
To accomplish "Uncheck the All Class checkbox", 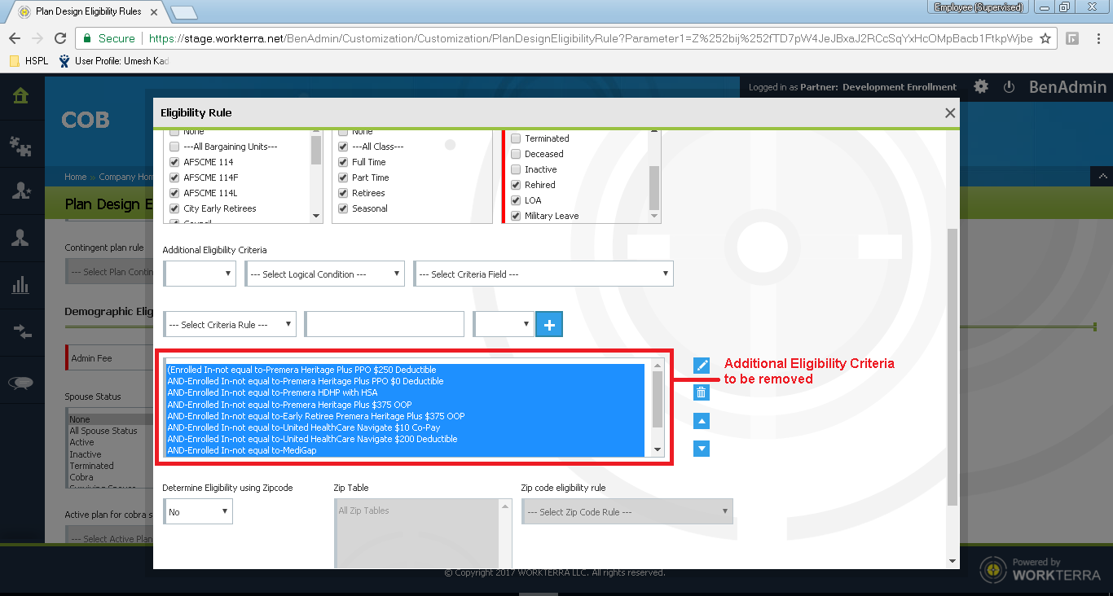I will pyautogui.click(x=344, y=147).
